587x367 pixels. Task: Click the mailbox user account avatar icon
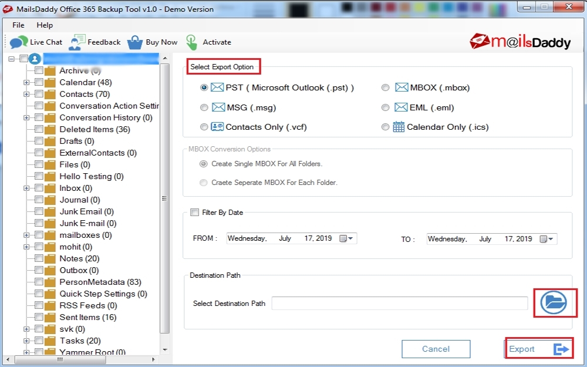(35, 59)
